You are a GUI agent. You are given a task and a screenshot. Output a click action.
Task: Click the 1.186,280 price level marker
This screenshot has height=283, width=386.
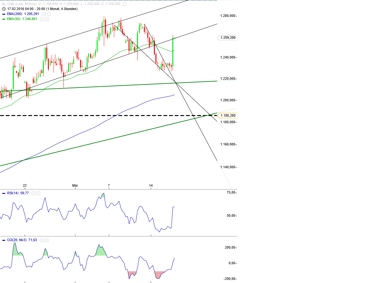228,115
